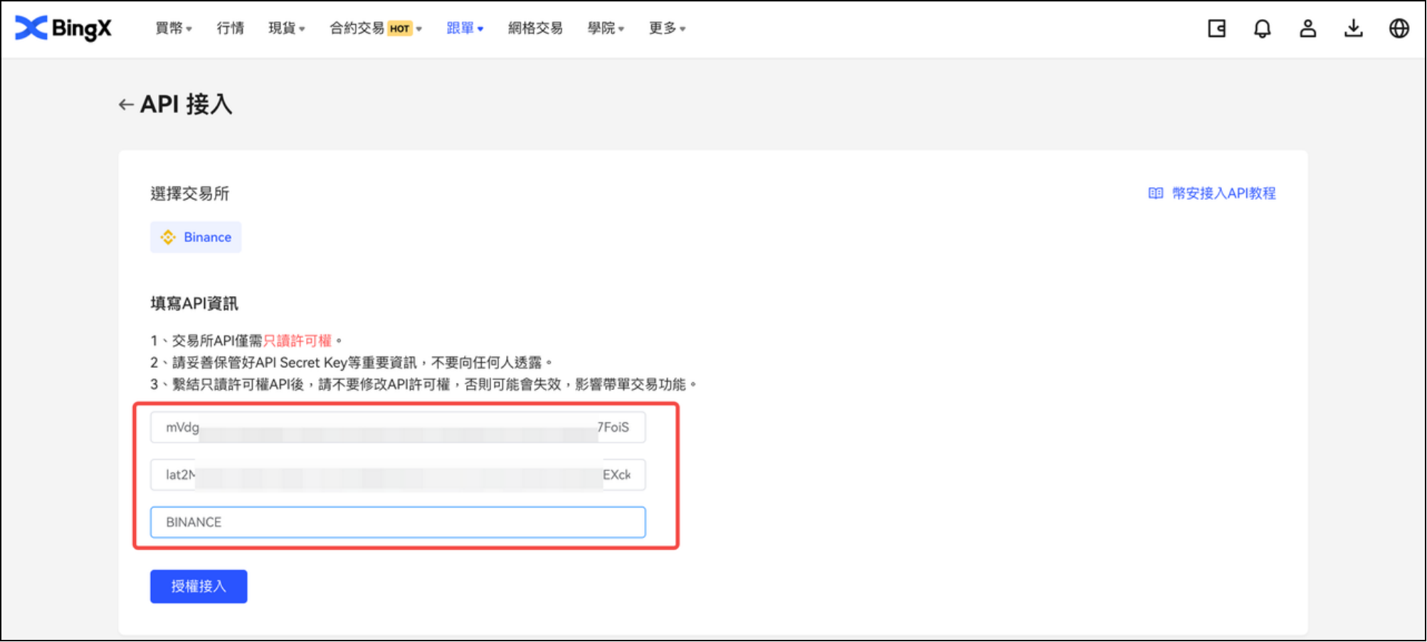
Task: Expand the 更多 dropdown menu
Action: point(667,28)
